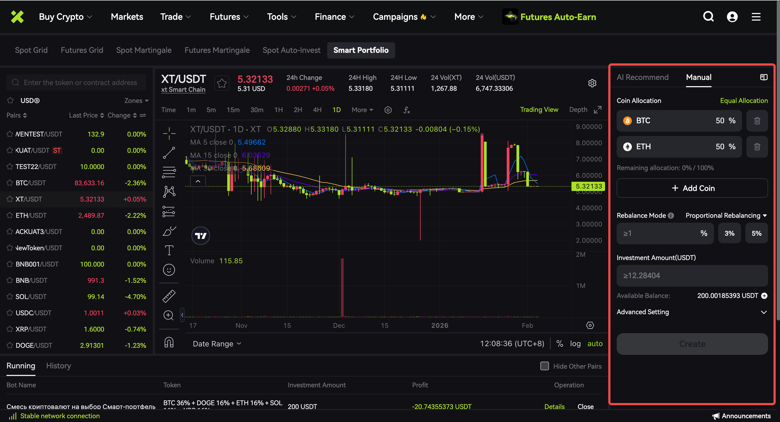This screenshot has height=422, width=780.
Task: Switch to the Spot Grid tab
Action: coord(31,50)
